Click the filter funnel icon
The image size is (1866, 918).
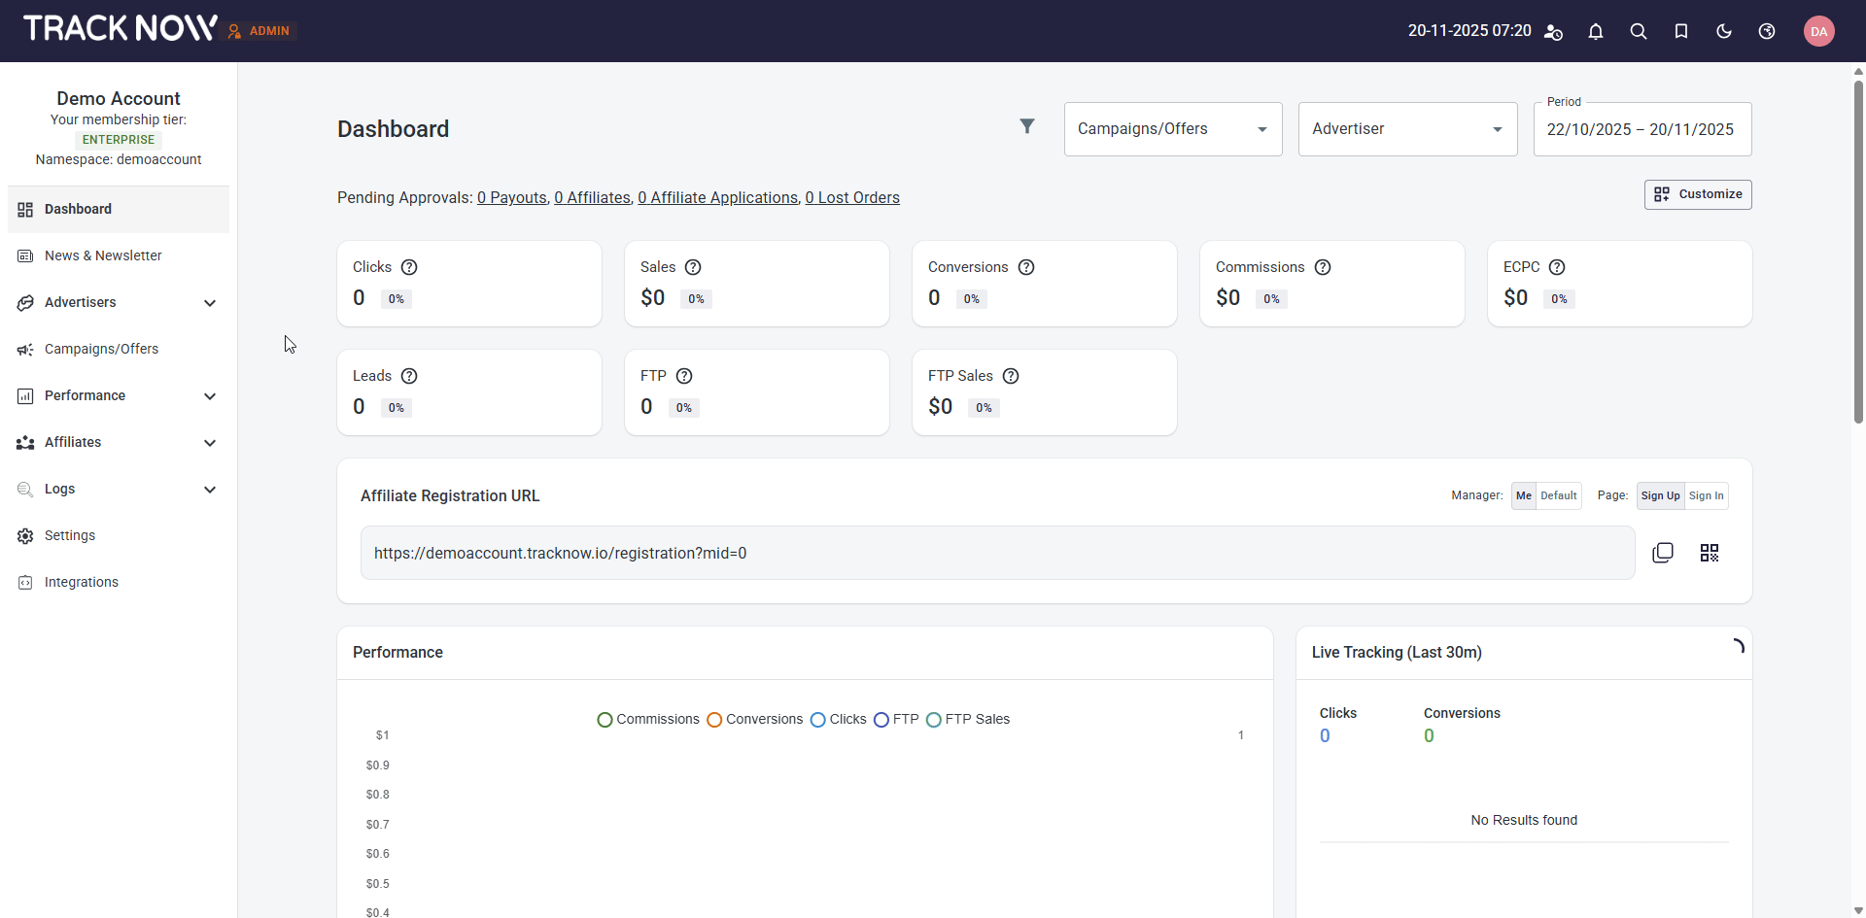tap(1026, 126)
